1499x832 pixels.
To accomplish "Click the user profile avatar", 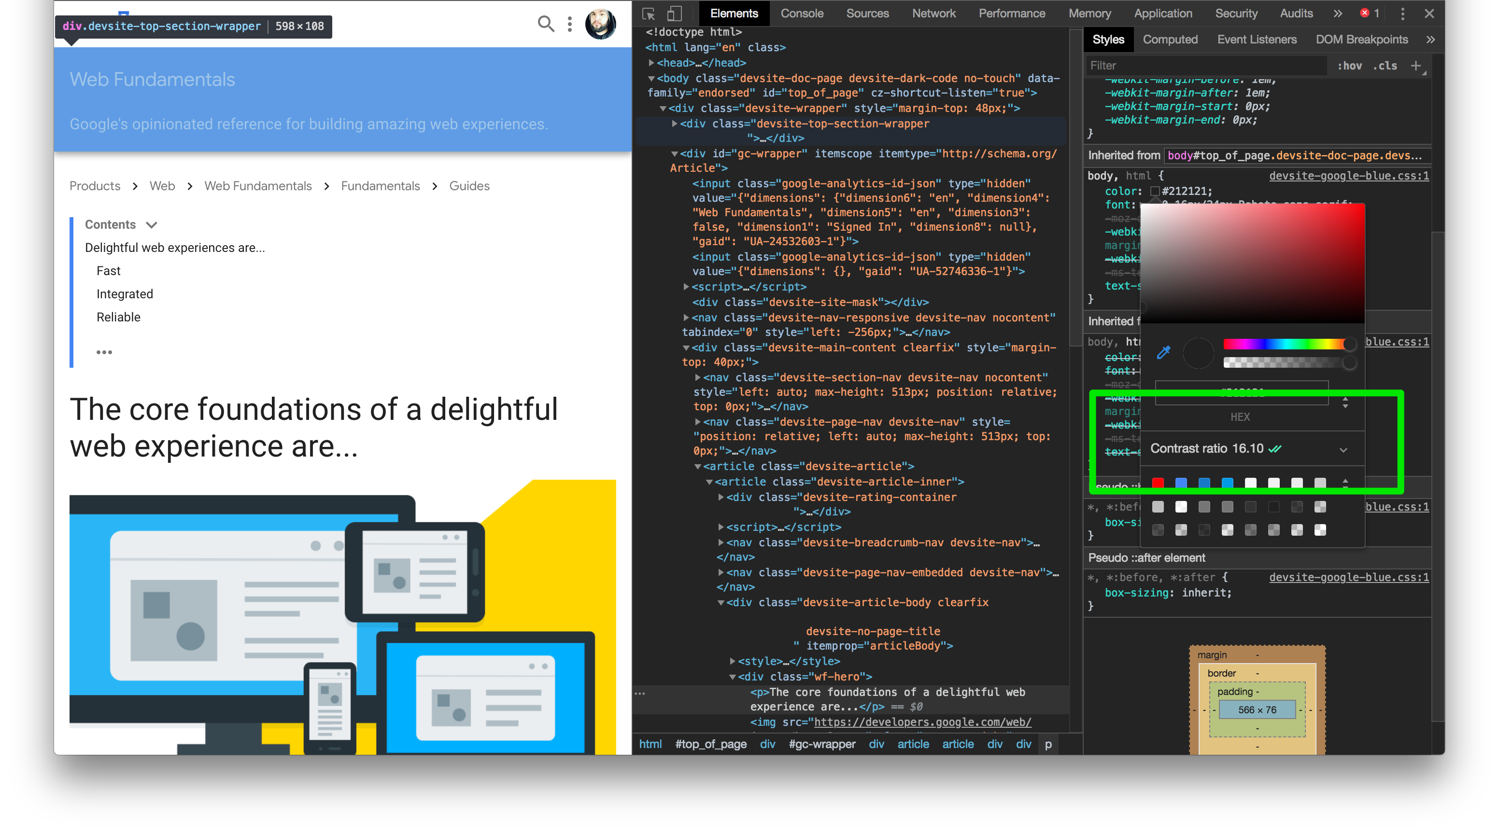I will tap(601, 24).
